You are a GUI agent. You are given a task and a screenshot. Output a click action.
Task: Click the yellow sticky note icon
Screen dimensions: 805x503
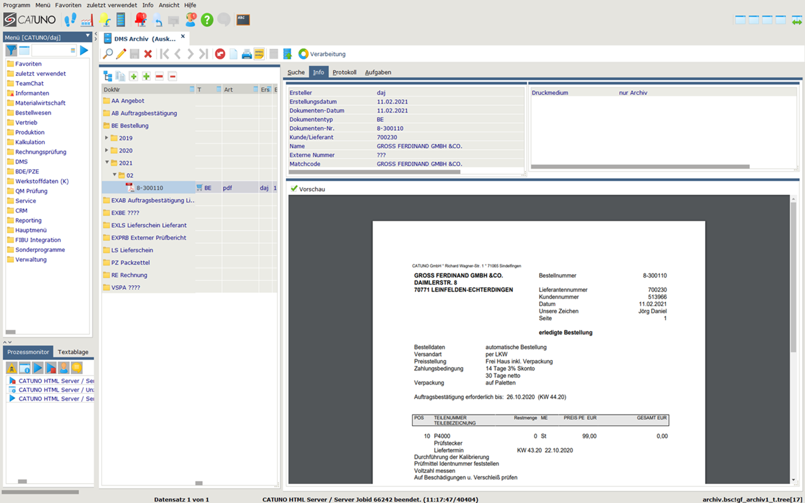click(259, 54)
